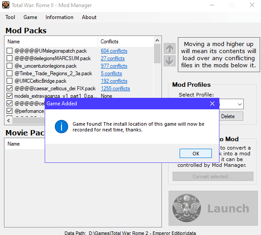This screenshot has height=235, width=261.
Task: Open the 604 conflicts link
Action: tap(114, 51)
